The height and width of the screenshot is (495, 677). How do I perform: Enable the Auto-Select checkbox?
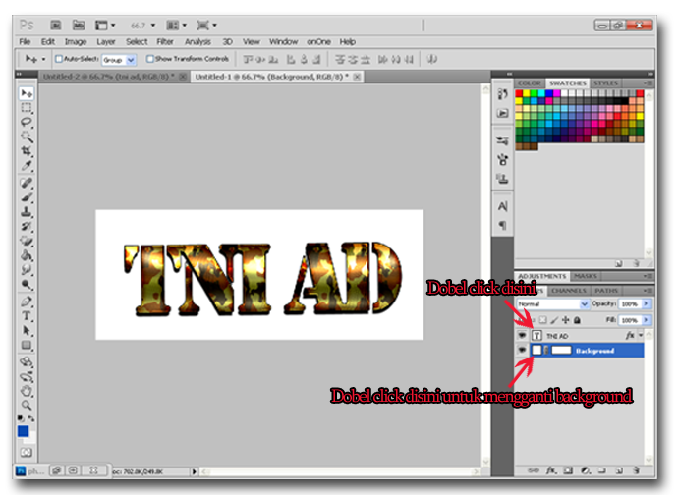[x=59, y=59]
